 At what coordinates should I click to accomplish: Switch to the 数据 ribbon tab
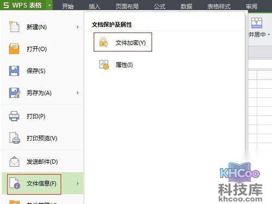pyautogui.click(x=186, y=7)
